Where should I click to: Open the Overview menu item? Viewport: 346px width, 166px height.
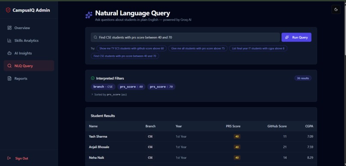point(29,28)
